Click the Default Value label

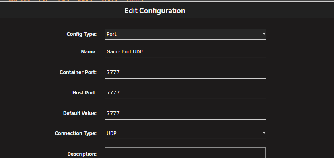pos(80,113)
